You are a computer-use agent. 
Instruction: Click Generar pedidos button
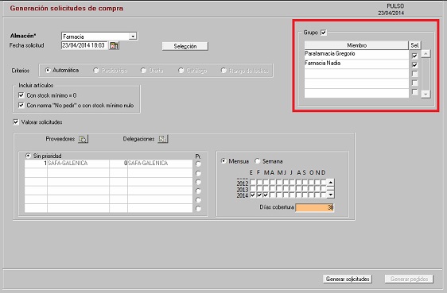point(409,279)
